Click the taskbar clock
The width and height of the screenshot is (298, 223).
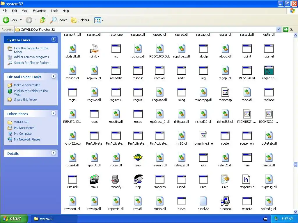click(x=287, y=219)
